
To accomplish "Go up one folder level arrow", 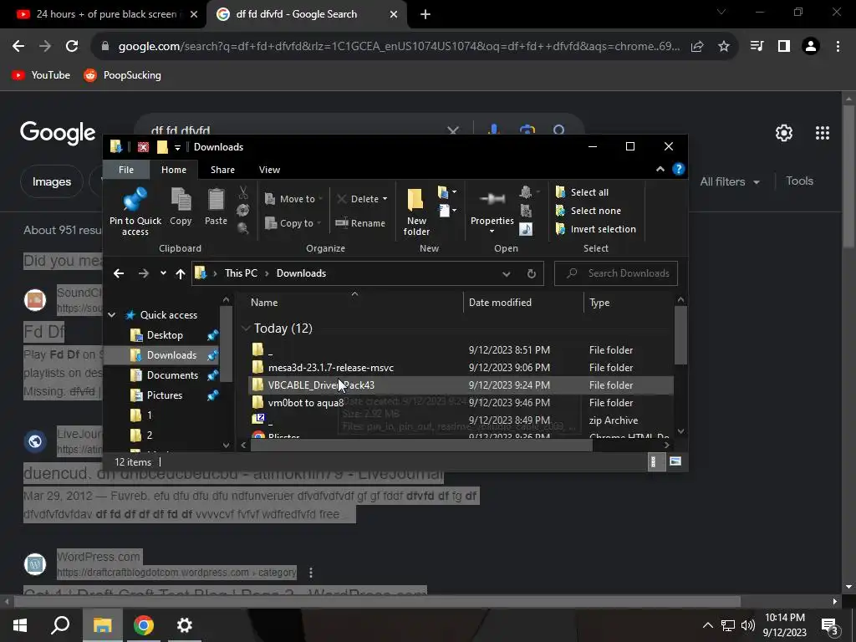I will [x=181, y=273].
